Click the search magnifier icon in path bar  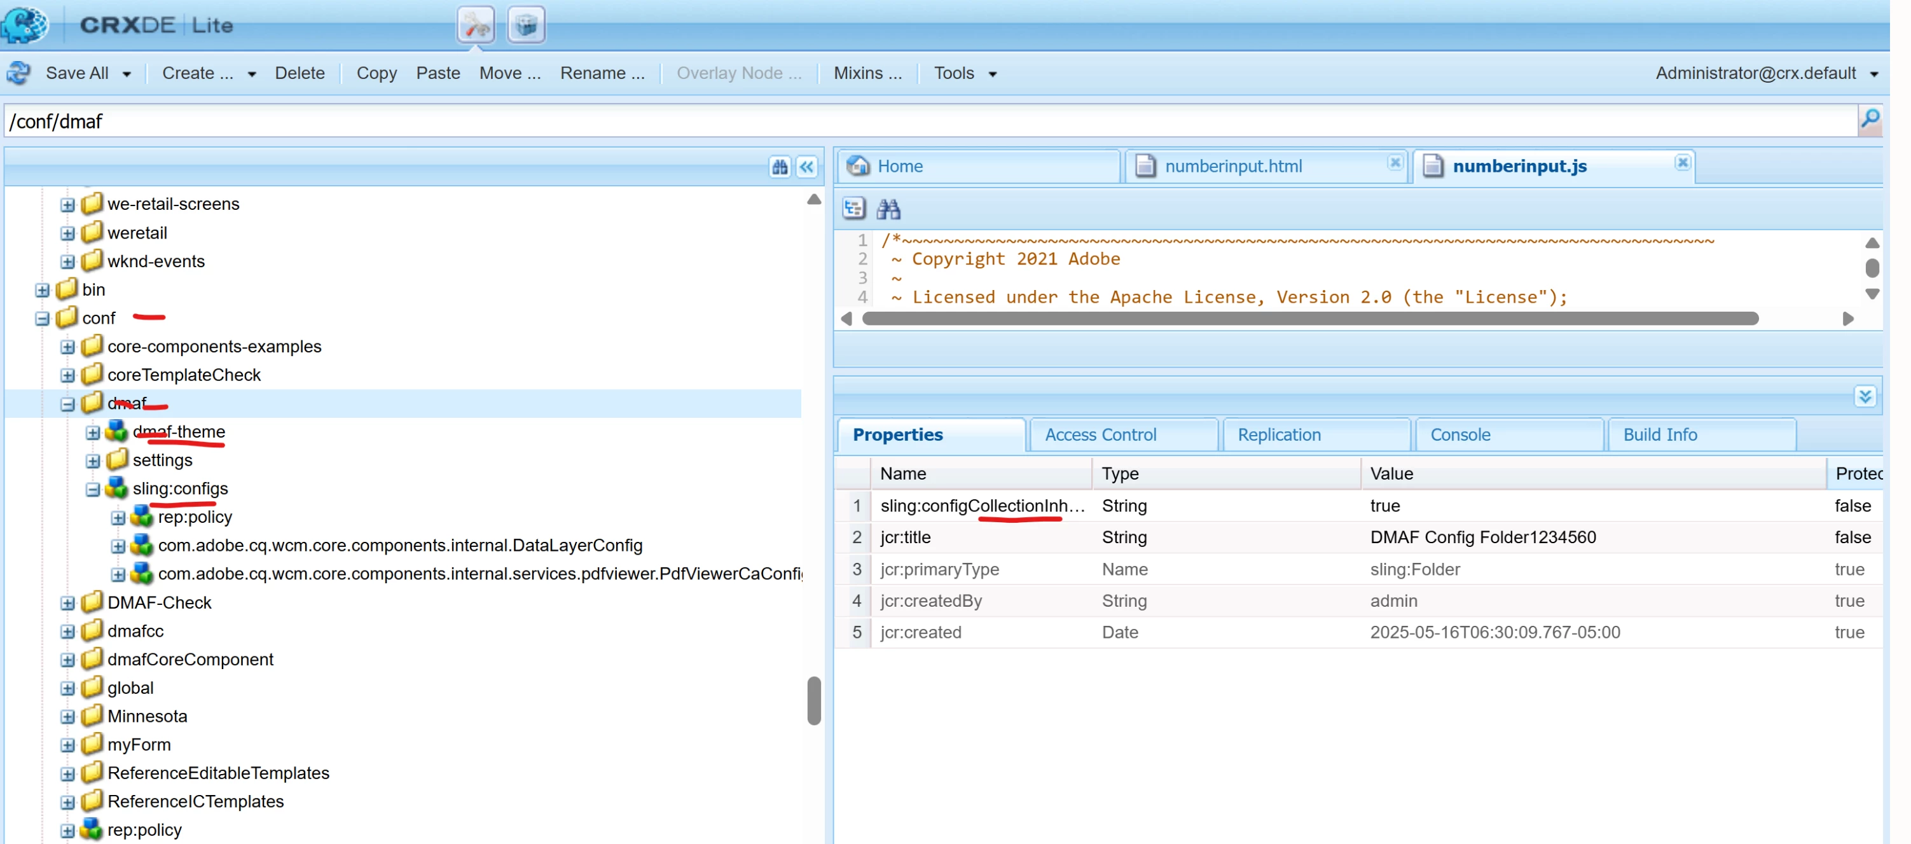pos(1870,120)
